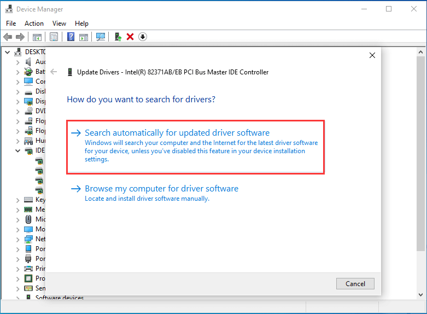Select the Network adapters category icon

point(28,239)
